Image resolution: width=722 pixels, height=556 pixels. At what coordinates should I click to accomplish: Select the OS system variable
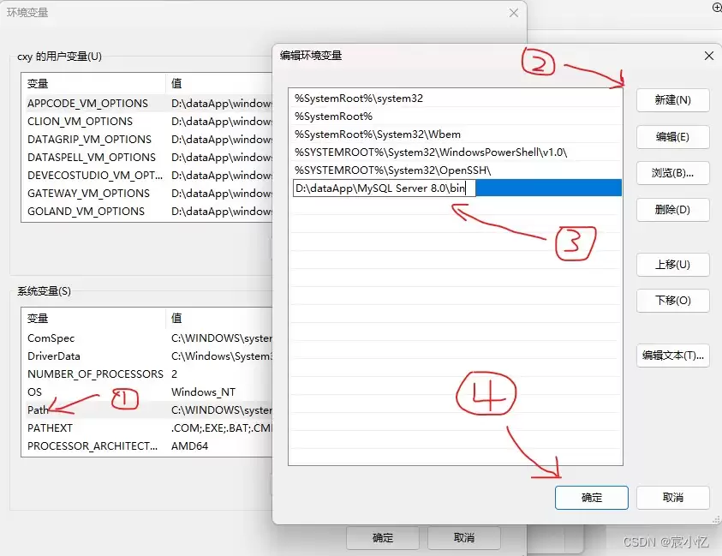[147, 392]
